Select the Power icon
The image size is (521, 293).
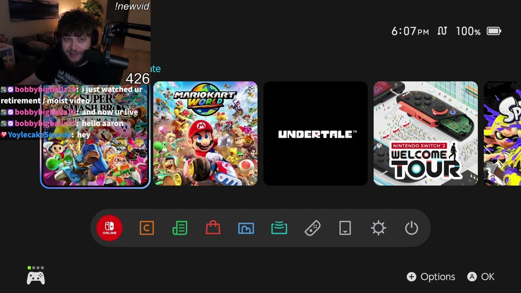pos(412,228)
